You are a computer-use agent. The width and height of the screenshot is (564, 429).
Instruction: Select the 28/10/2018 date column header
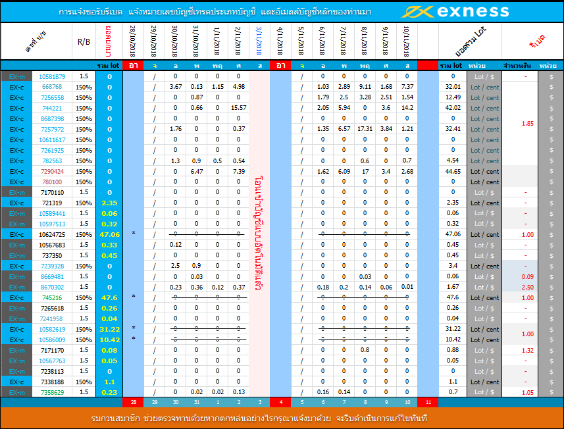pyautogui.click(x=133, y=41)
